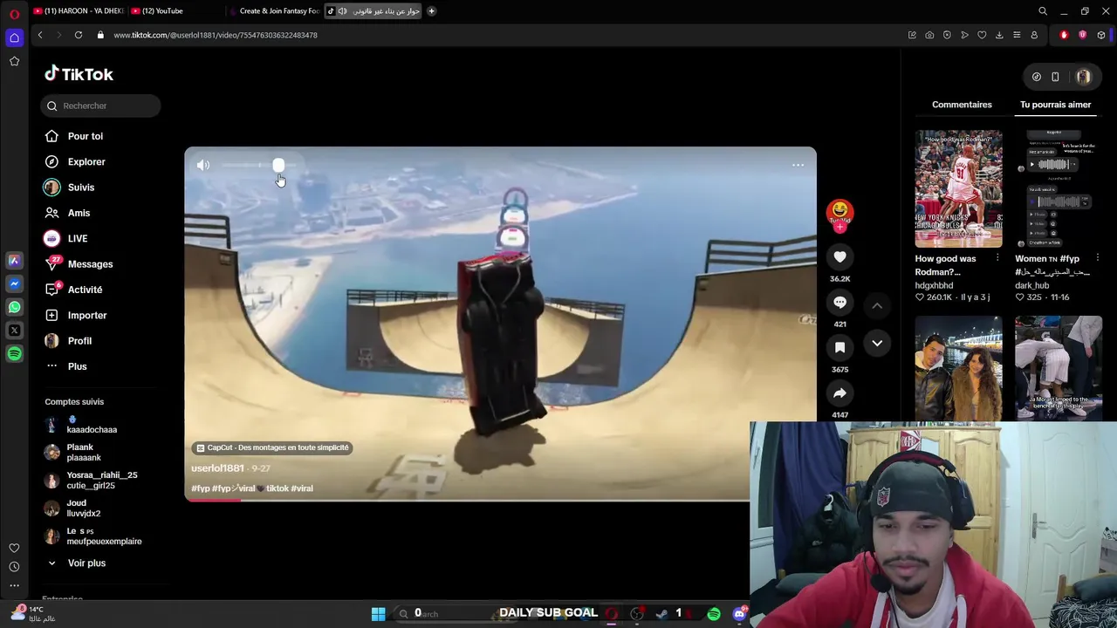Focus the Rechercher search field

point(100,106)
